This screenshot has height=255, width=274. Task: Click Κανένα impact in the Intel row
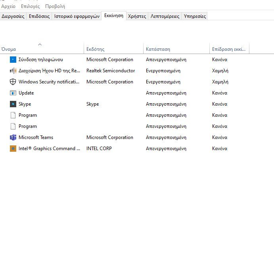pyautogui.click(x=220, y=149)
